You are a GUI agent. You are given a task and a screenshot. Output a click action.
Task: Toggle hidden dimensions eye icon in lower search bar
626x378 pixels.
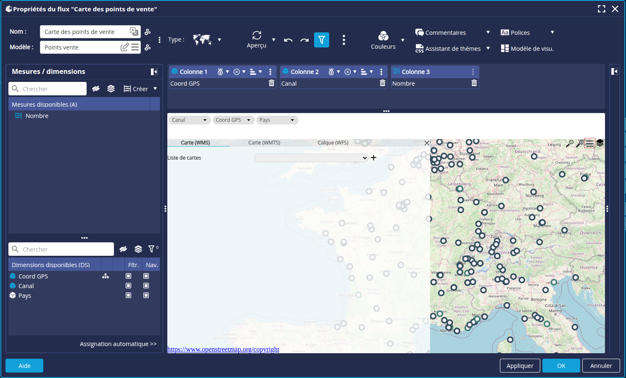click(123, 249)
